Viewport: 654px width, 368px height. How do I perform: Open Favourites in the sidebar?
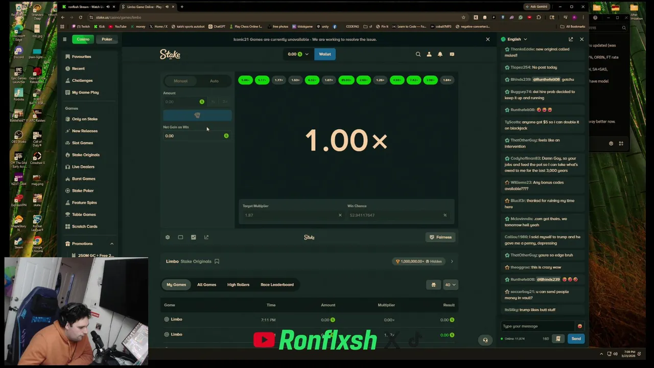81,57
